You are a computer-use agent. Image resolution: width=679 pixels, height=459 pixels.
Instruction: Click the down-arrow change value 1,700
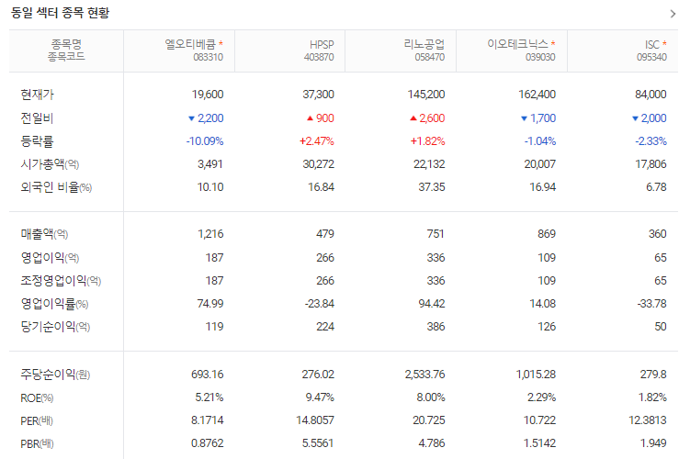click(538, 118)
